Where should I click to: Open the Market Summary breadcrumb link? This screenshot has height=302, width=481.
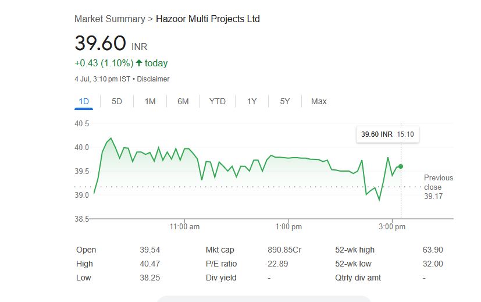click(x=110, y=19)
